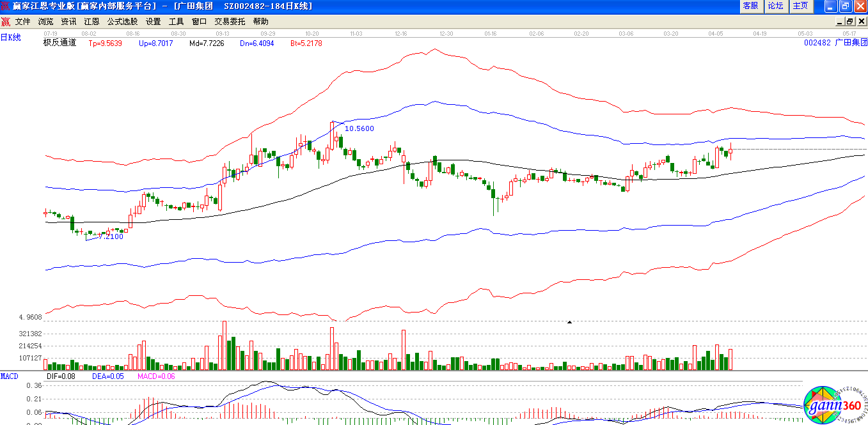The image size is (868, 425).
Task: Click the 赢 icon in the title bar
Action: coord(6,6)
